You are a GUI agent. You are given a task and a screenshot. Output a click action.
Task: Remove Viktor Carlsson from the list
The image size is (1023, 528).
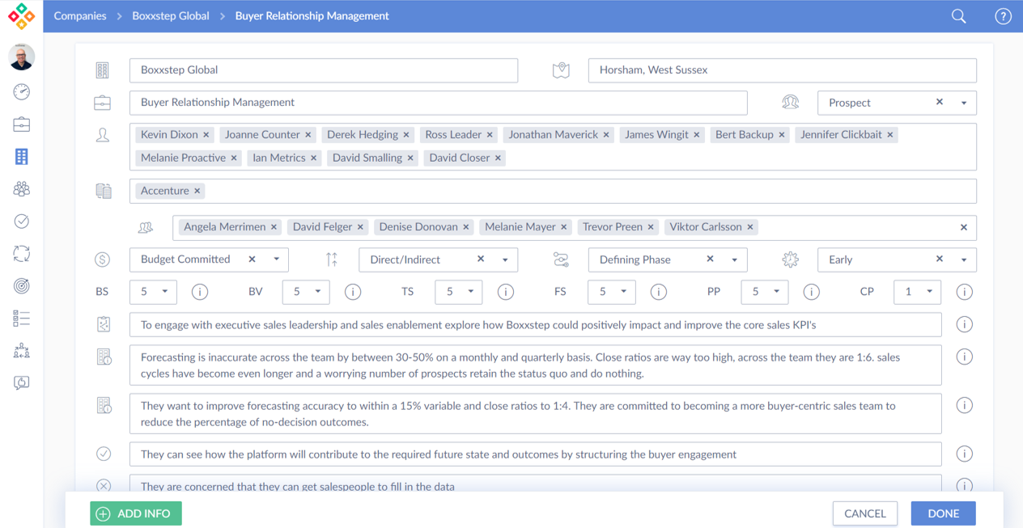(x=750, y=227)
